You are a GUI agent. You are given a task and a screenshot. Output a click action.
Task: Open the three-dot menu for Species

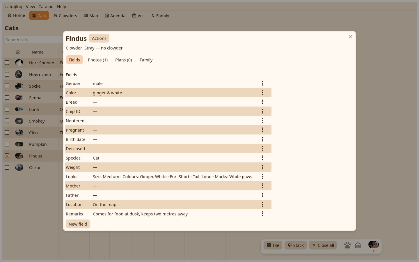point(262,158)
